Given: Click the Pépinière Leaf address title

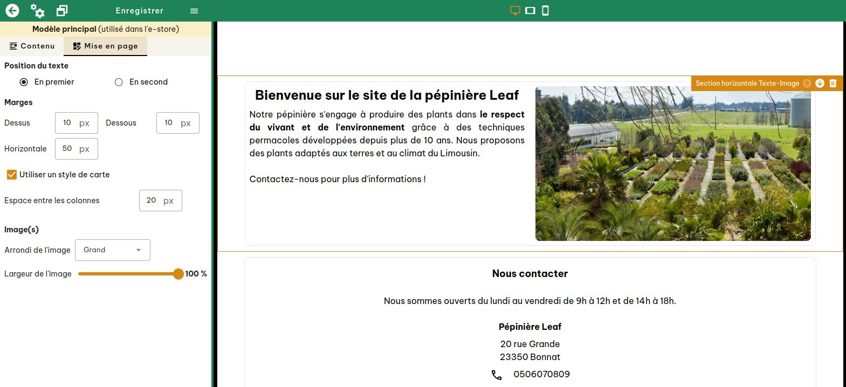Looking at the screenshot, I should (530, 327).
